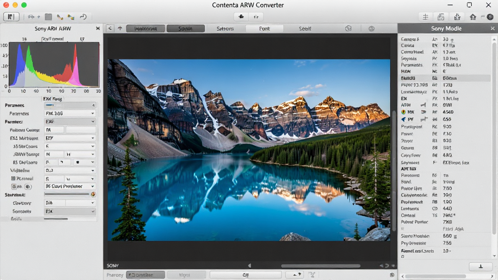Image resolution: width=498 pixels, height=280 pixels.
Task: Click the arrow button in bottom bar
Action: coord(294,275)
